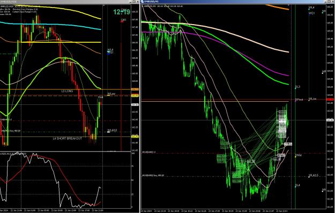The width and height of the screenshot is (335, 213).
Task: Select the WLow label in right chart
Action: click(x=312, y=99)
